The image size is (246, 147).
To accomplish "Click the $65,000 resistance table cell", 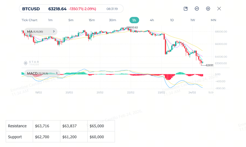I will click(101, 126).
